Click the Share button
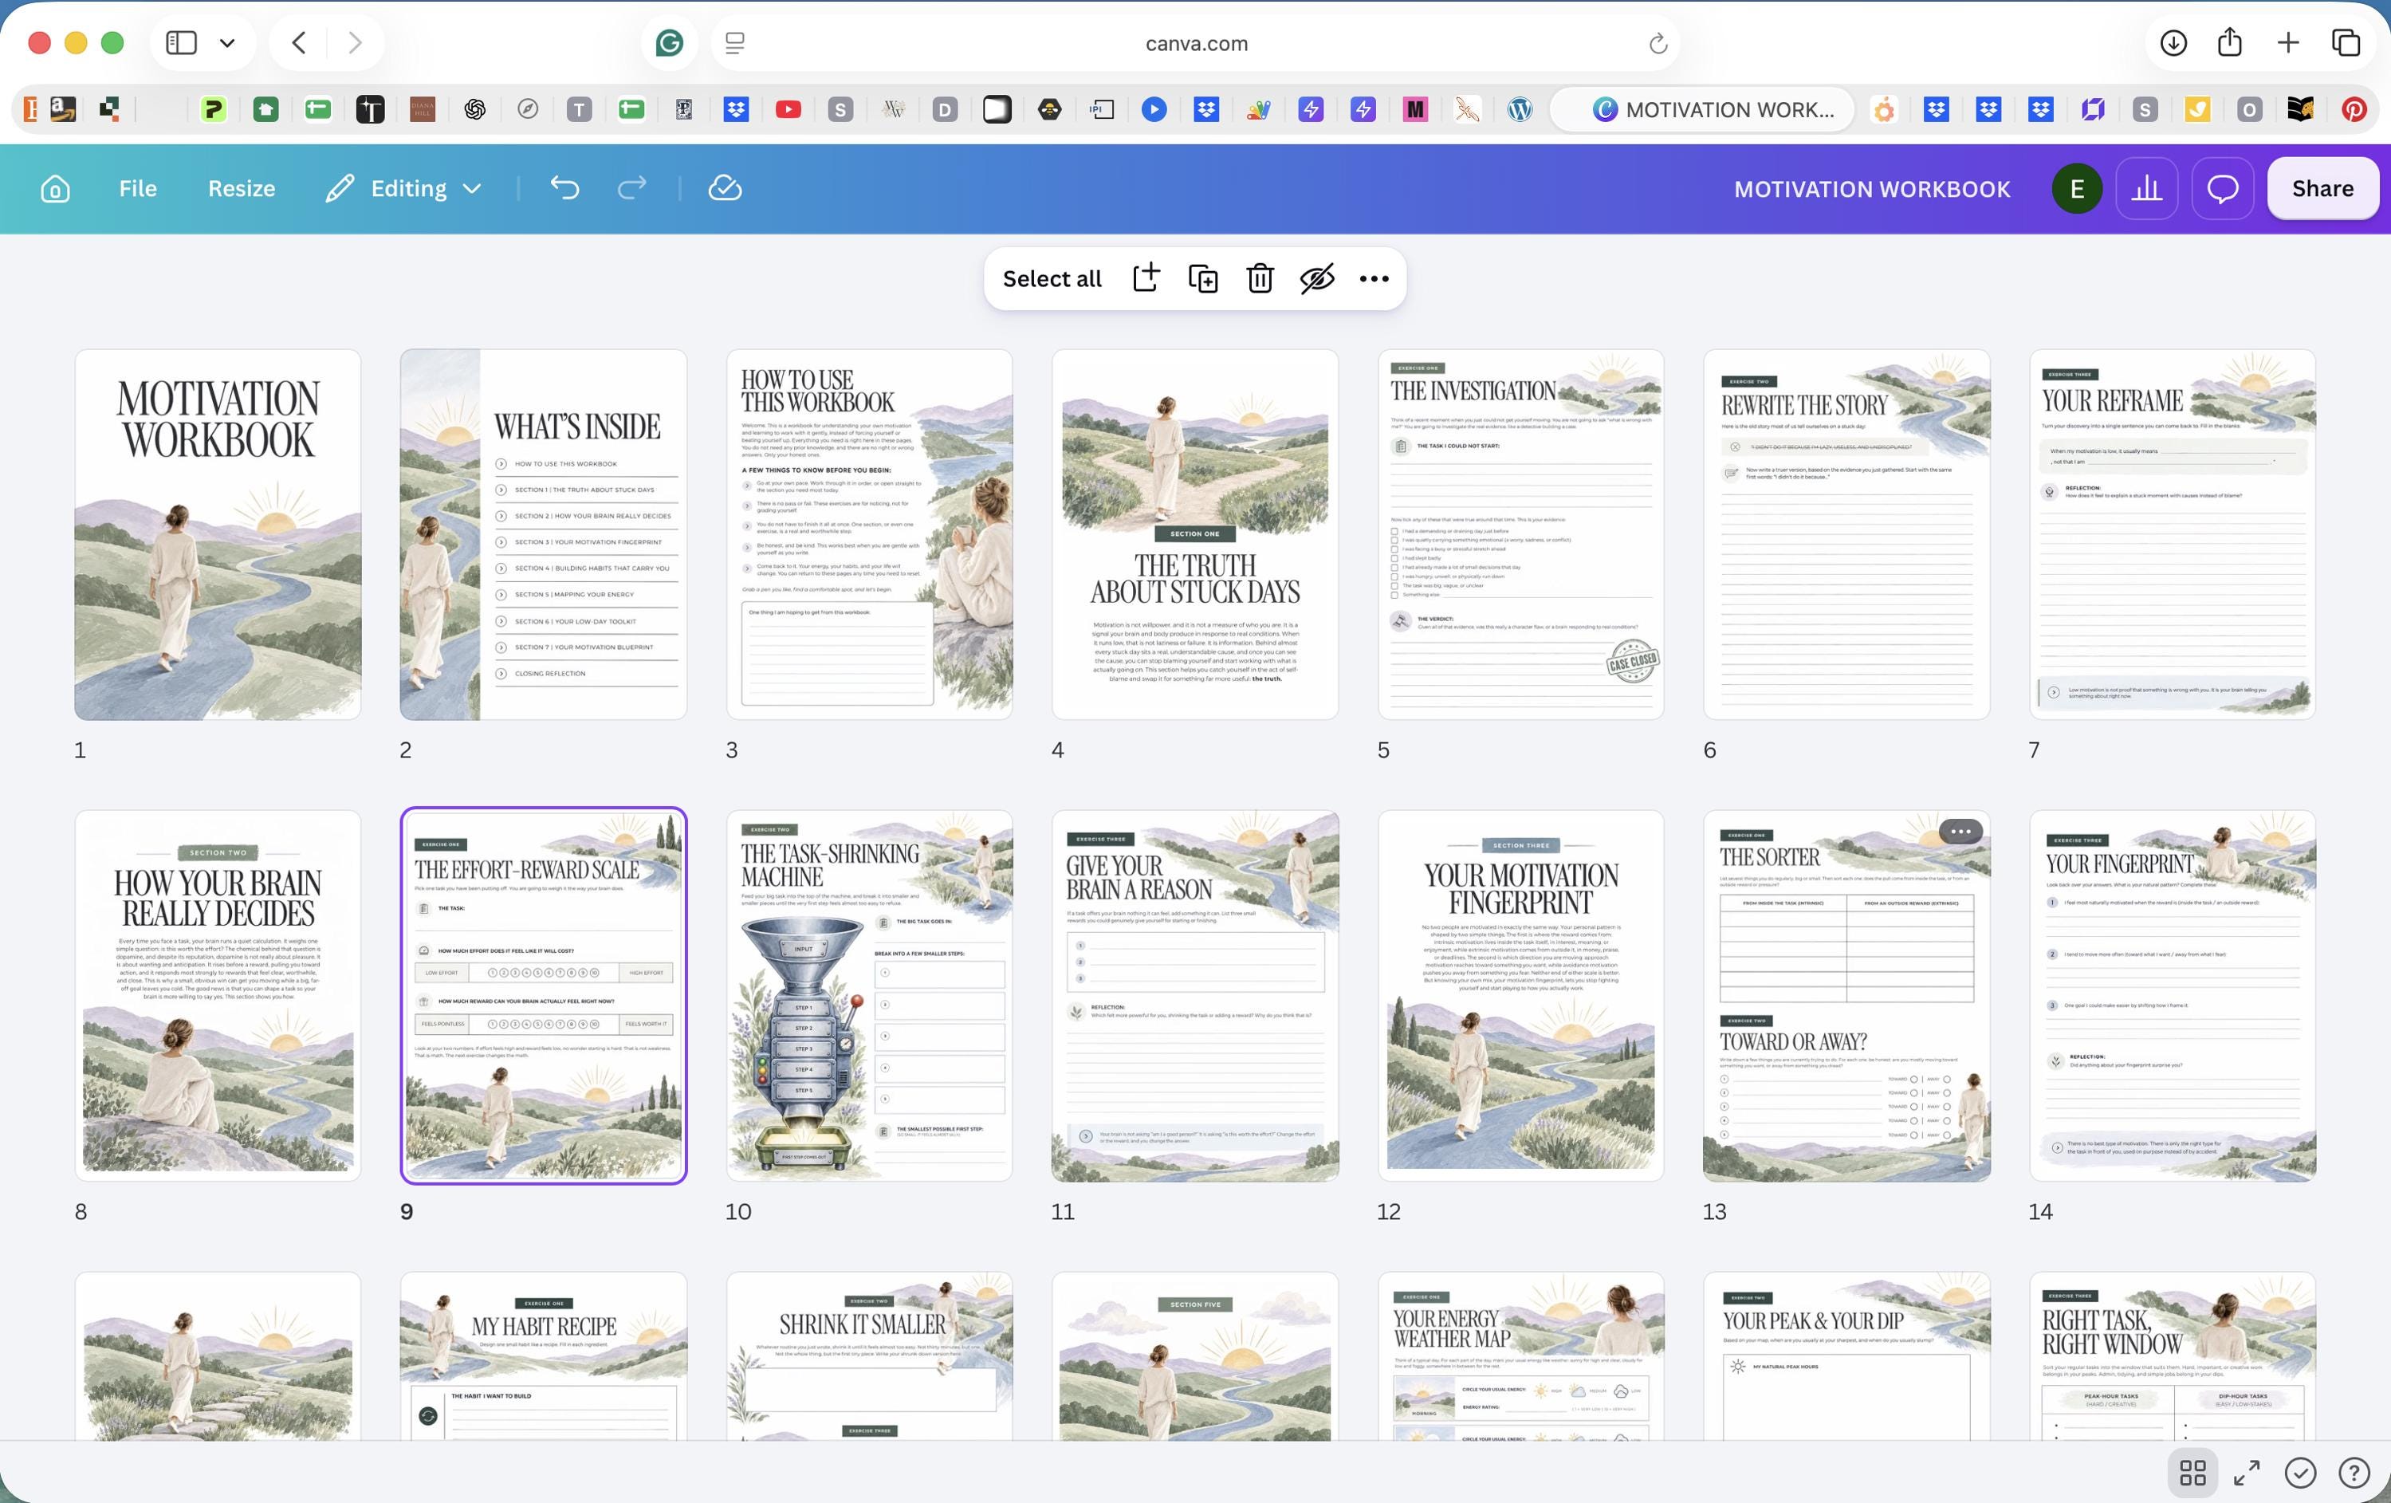Screen dimensions: 2391x1503 tap(2322, 189)
